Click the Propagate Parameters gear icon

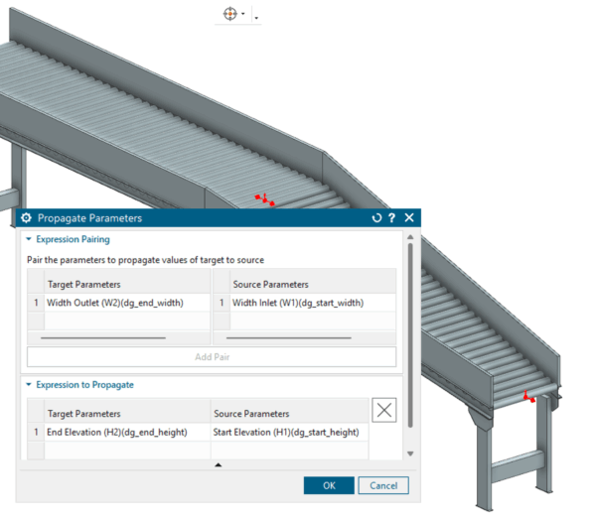(27, 218)
